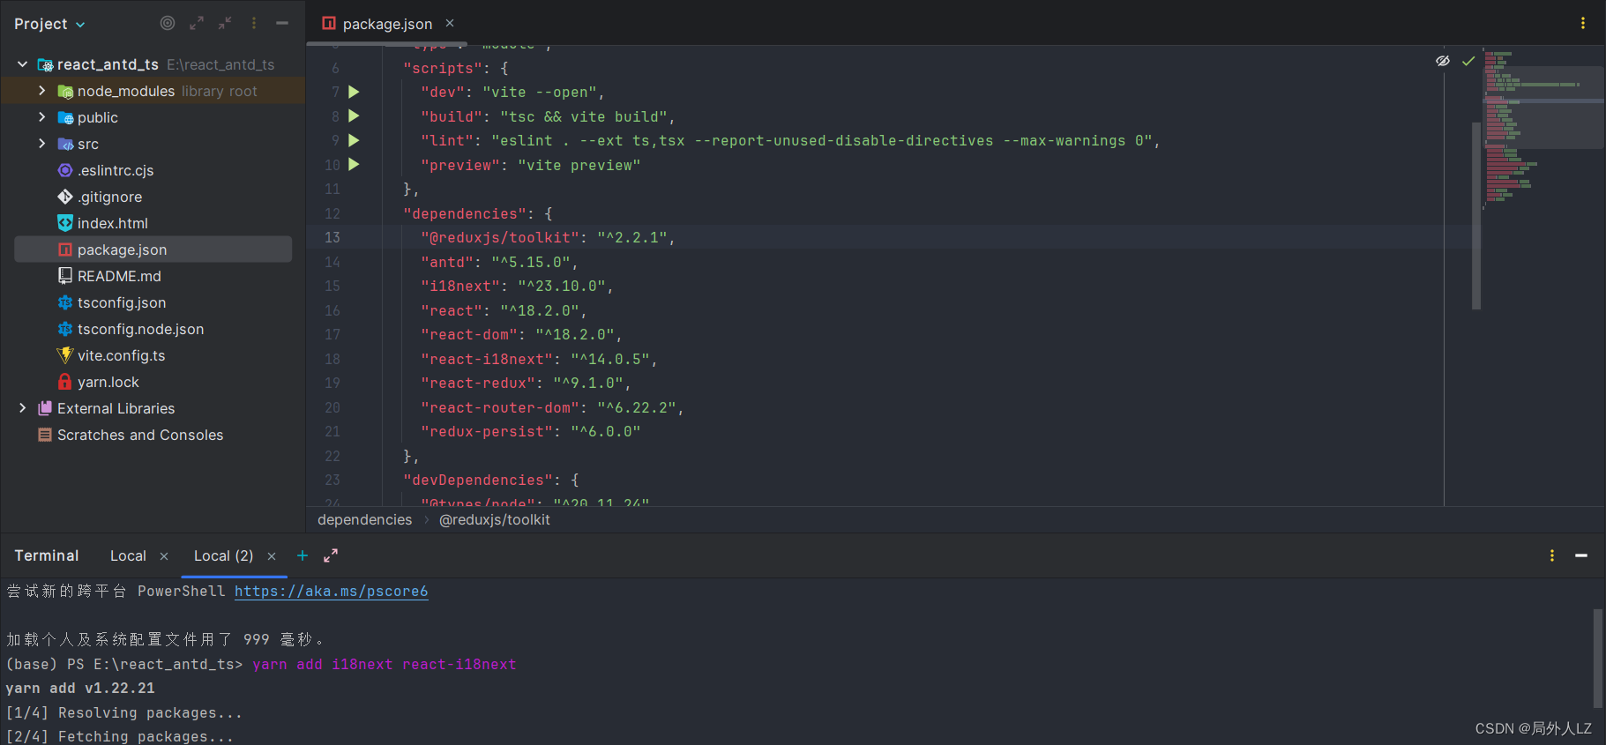Expand the src folder
This screenshot has height=745, width=1606.
(41, 144)
